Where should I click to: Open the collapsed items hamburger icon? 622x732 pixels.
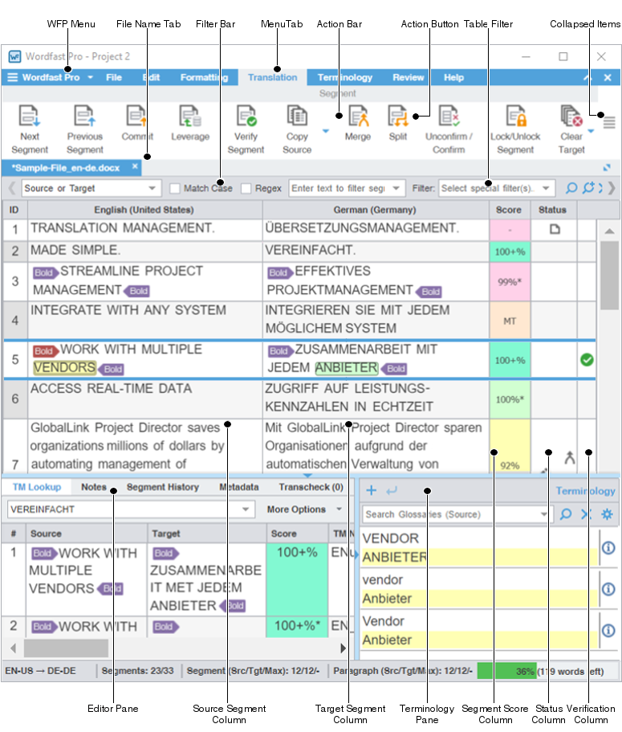pyautogui.click(x=609, y=123)
